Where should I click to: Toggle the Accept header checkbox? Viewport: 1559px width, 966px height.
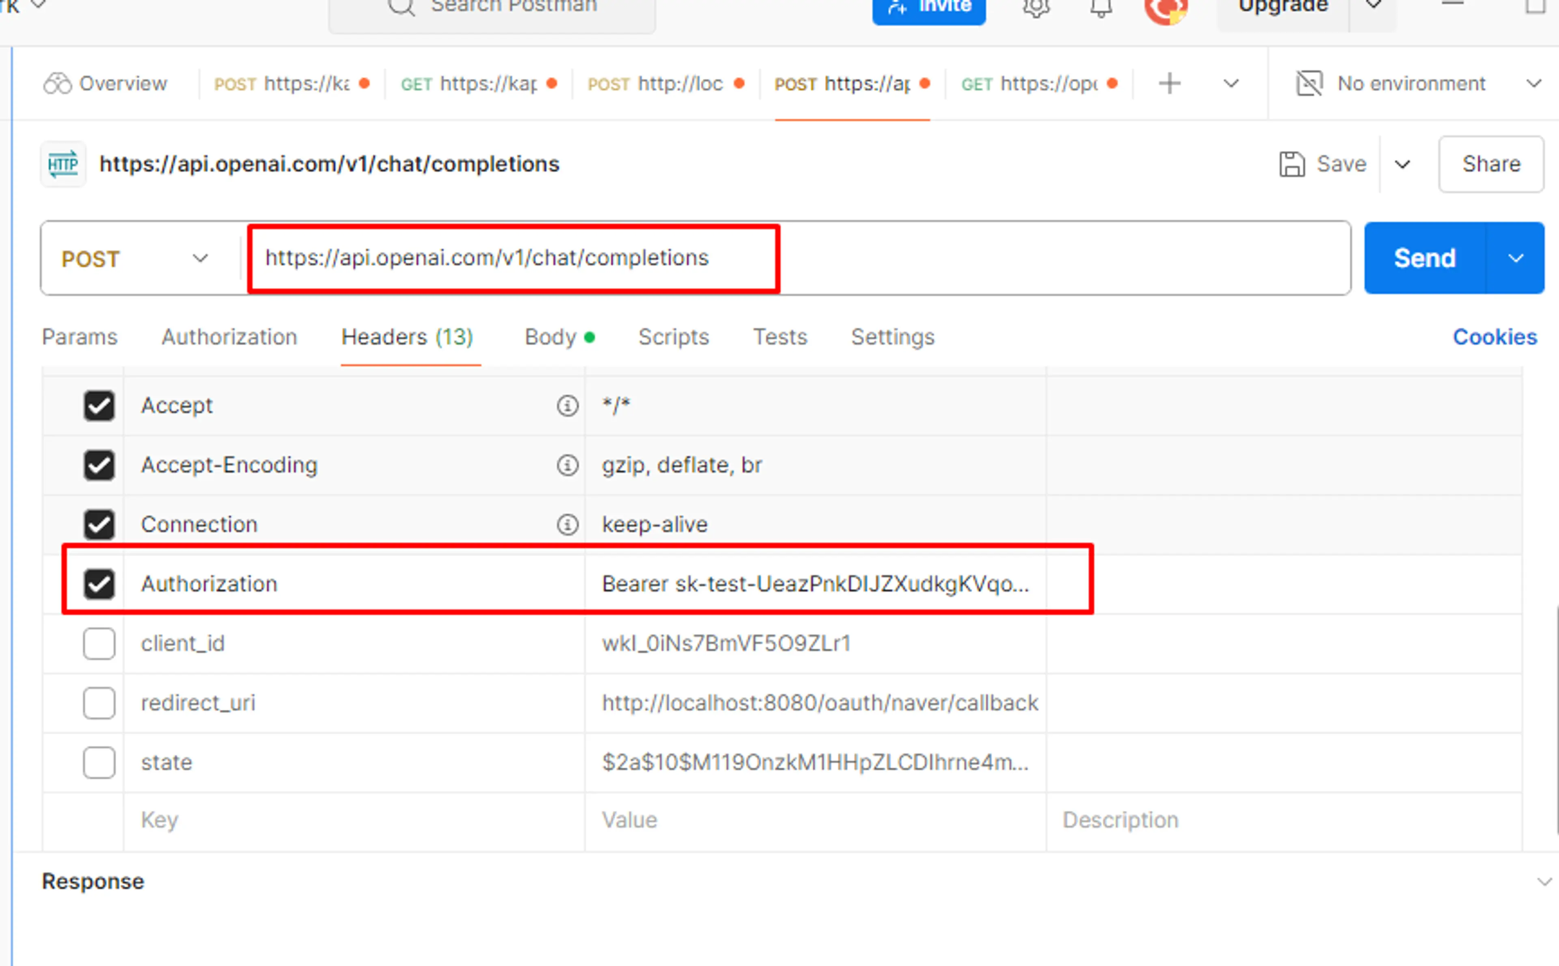(x=99, y=404)
